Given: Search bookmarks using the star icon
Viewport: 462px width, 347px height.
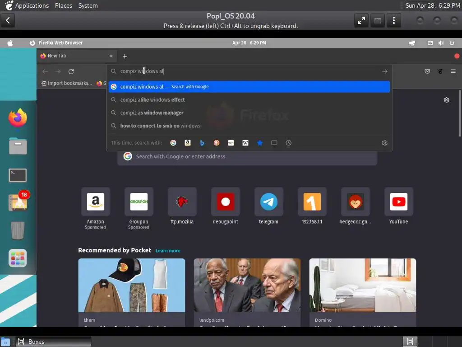Looking at the screenshot, I should pyautogui.click(x=260, y=143).
